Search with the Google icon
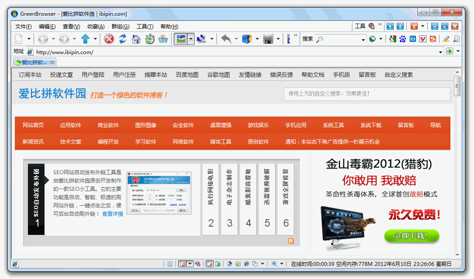The height and width of the screenshot is (279, 474). point(393,39)
